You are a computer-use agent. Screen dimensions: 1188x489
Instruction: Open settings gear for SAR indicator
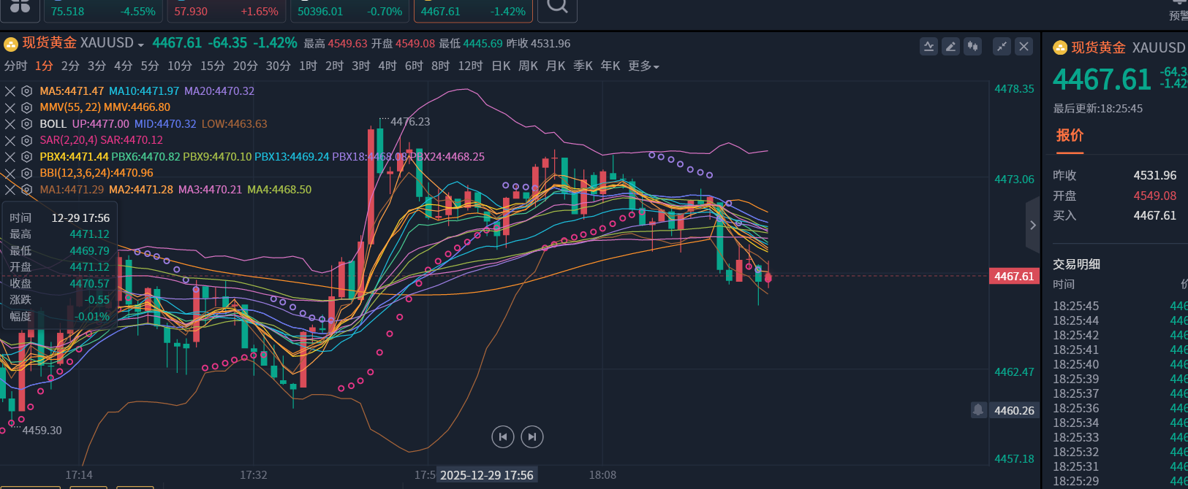[x=27, y=140]
